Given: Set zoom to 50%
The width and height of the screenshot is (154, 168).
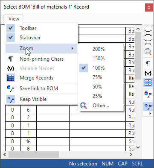Looking at the screenshot, I should click(x=101, y=87).
